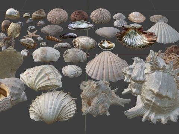Select the brown-banded ribbed cockle shell
This screenshot has height=134, width=179.
(84, 42)
